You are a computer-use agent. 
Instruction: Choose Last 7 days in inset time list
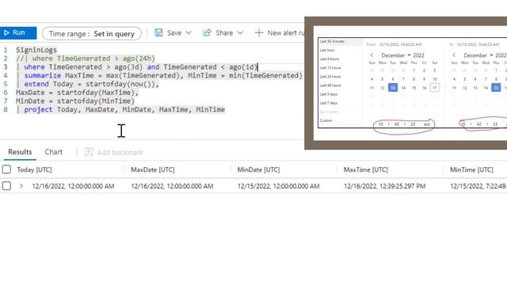pos(329,103)
